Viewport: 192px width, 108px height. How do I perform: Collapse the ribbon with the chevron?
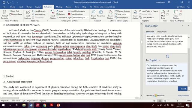click(190, 21)
